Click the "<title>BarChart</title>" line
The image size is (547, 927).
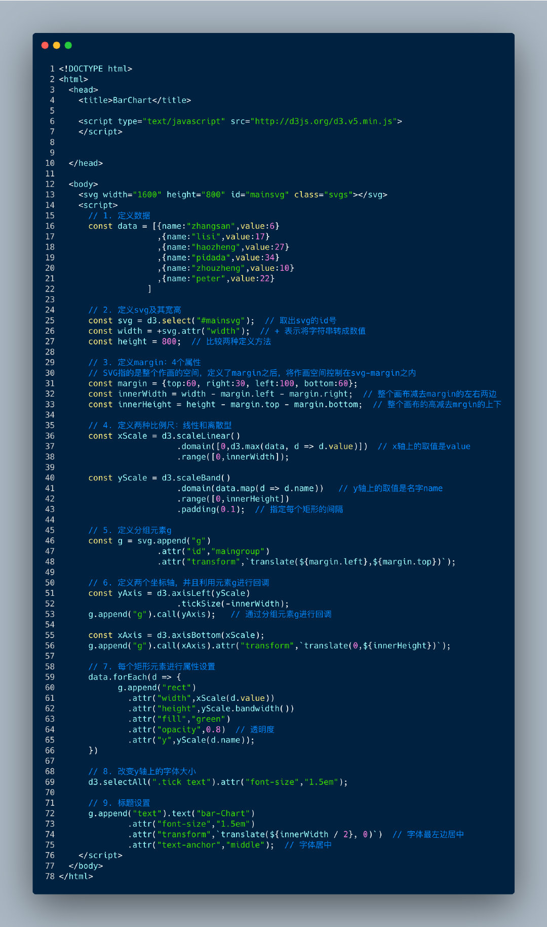click(135, 100)
